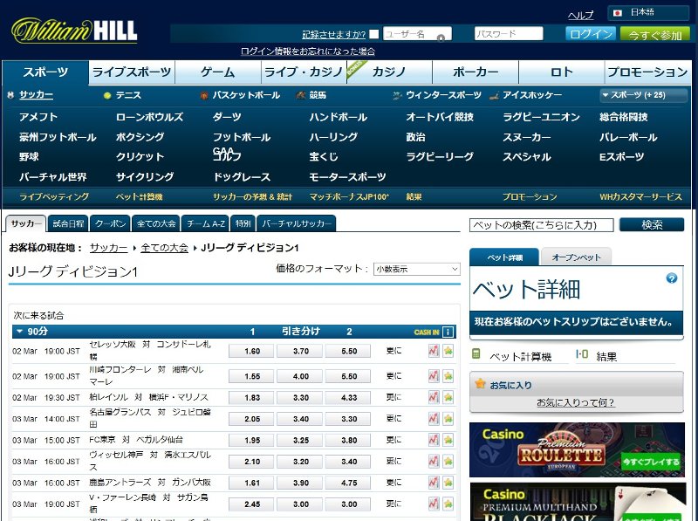Favorite star for 柏レイソル match
Image resolution: width=698 pixels, height=521 pixels.
click(x=448, y=397)
